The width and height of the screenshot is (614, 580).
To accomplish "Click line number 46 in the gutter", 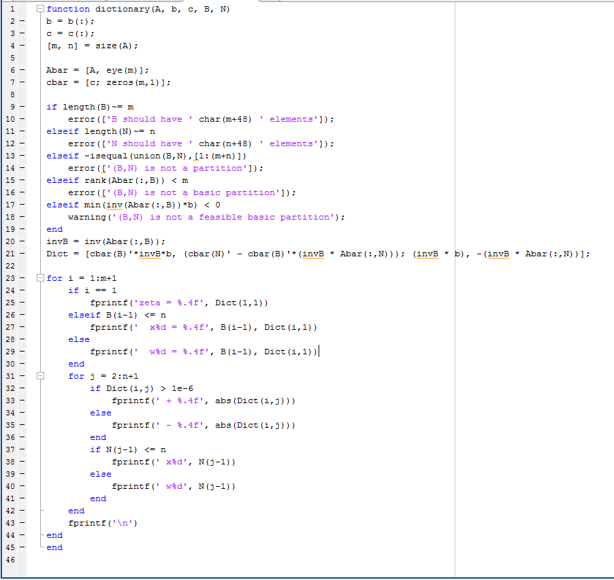I will [x=12, y=560].
